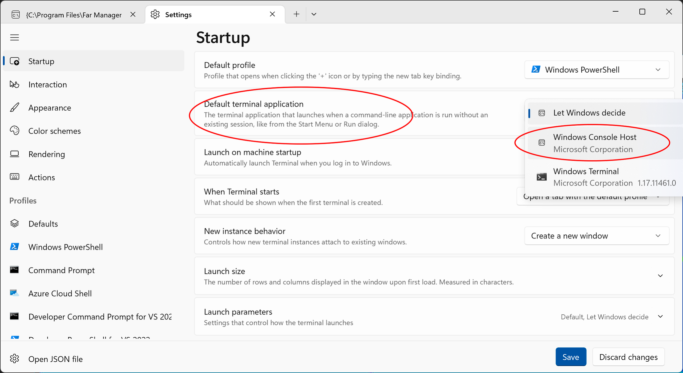Click the Settings tab gear icon
Viewport: 683px width, 373px height.
click(x=155, y=14)
